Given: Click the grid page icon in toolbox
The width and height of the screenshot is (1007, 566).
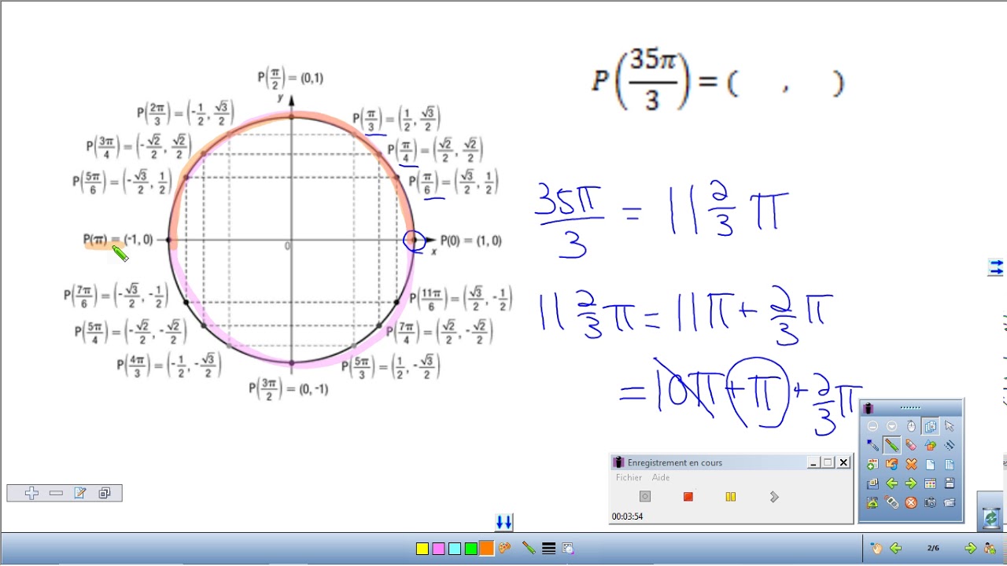Looking at the screenshot, I should coord(949,464).
